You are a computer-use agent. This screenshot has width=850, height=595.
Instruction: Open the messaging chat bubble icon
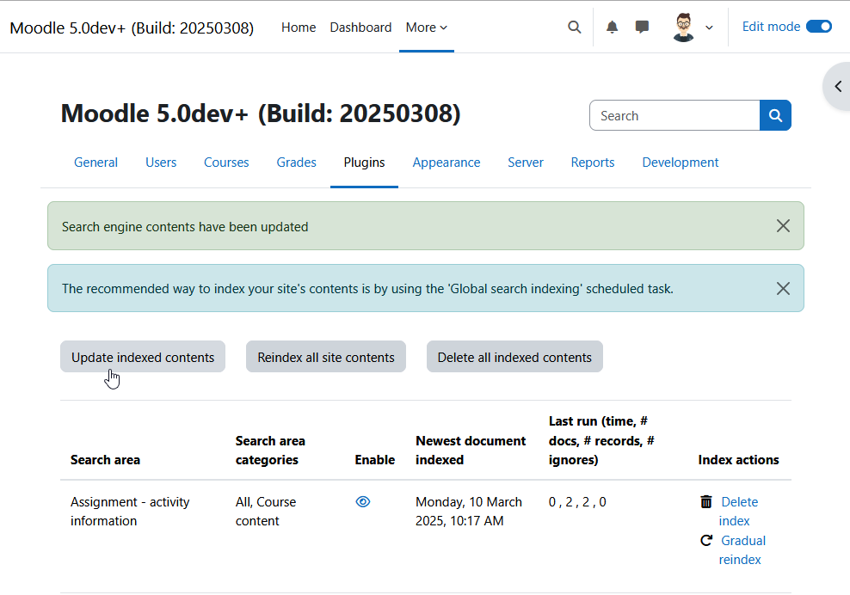point(642,28)
